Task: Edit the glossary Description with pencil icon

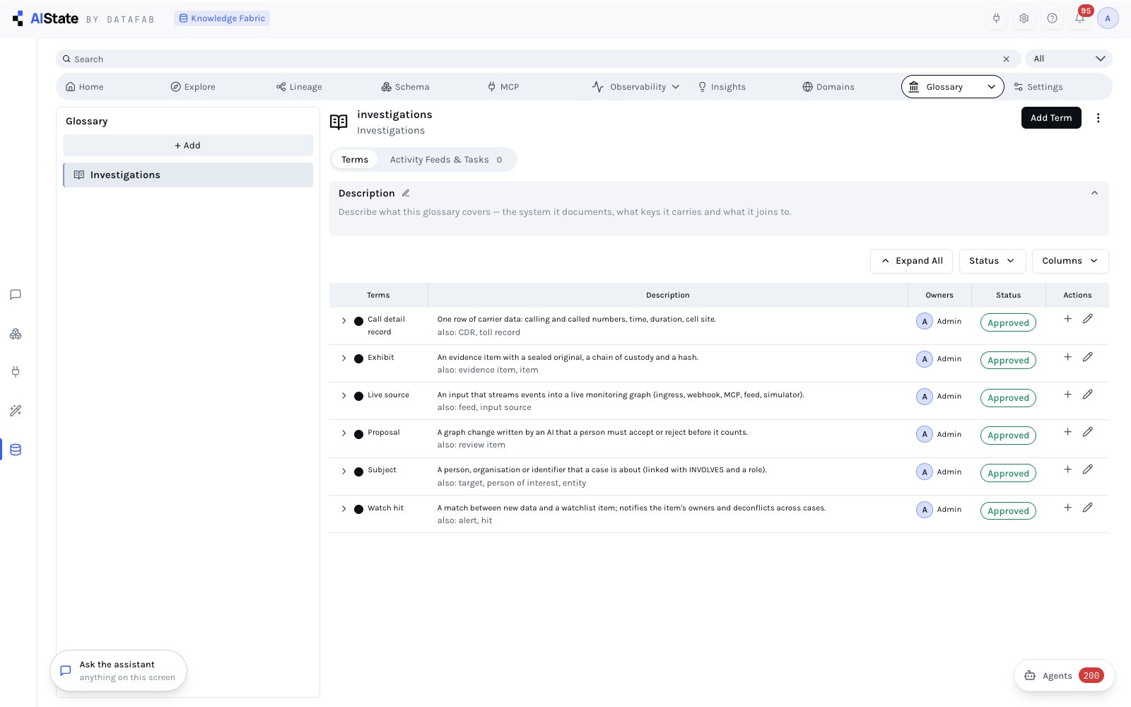Action: (x=406, y=193)
